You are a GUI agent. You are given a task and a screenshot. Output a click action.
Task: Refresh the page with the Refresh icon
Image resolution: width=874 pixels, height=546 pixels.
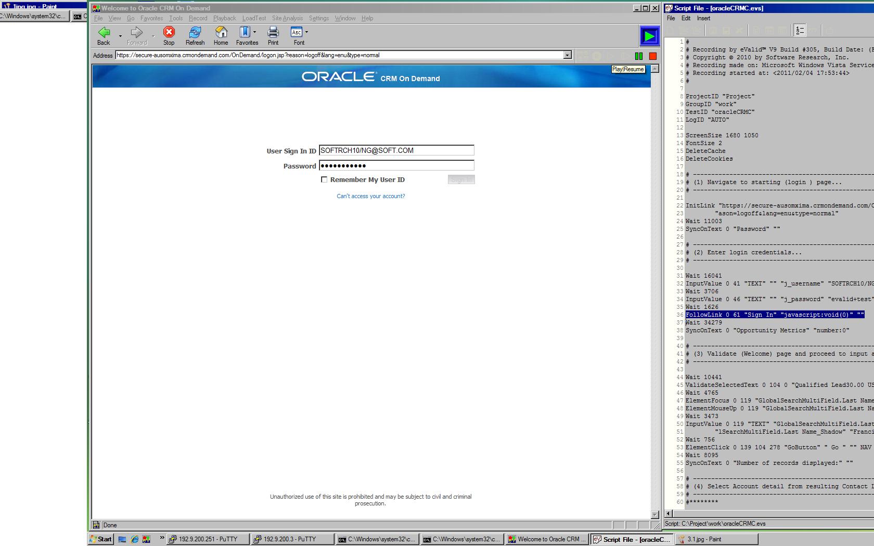click(195, 32)
